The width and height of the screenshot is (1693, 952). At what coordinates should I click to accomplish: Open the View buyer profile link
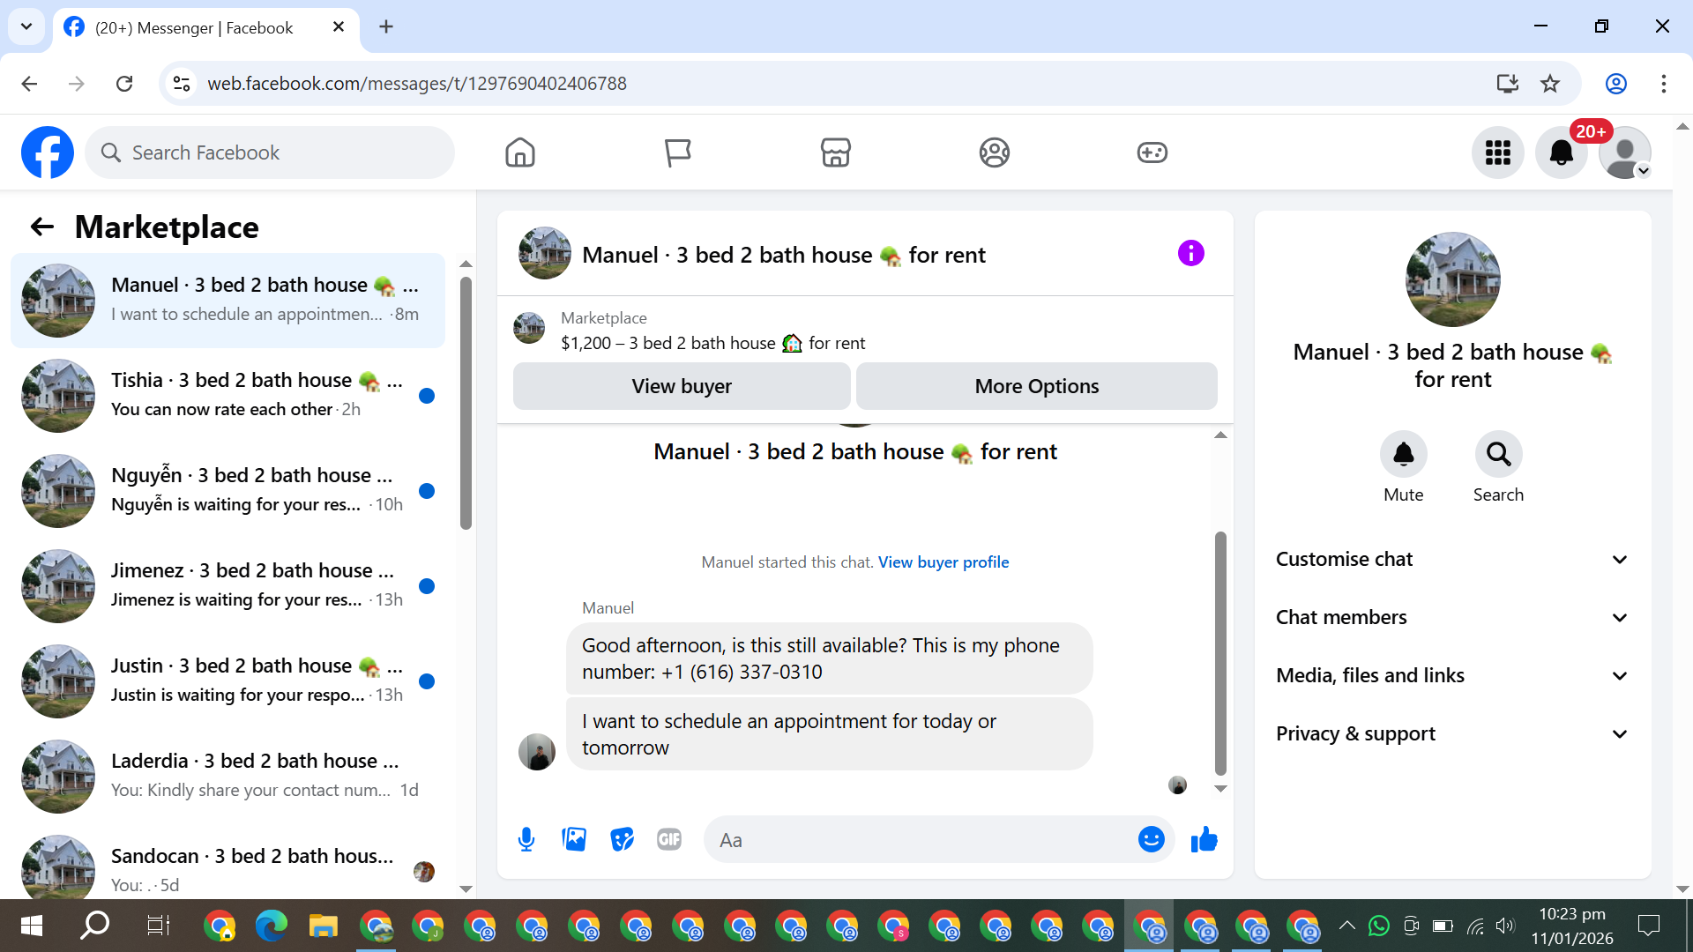[943, 562]
